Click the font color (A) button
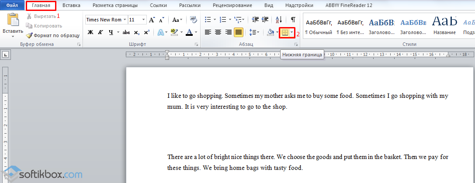 [189, 32]
